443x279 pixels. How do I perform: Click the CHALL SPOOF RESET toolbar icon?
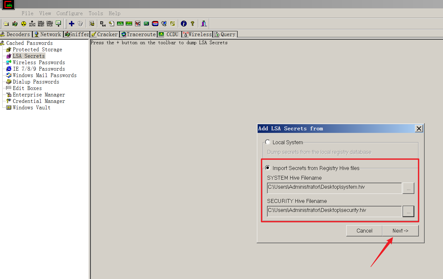pyautogui.click(x=41, y=24)
